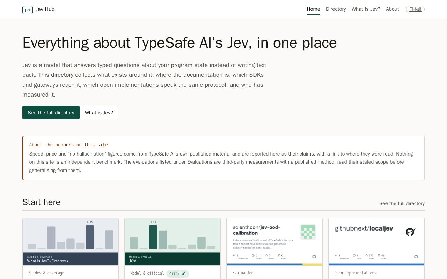The height and width of the screenshot is (279, 447).
Task: Click the 'scienthoon/jev-ood-calibration' card title
Action: (257, 230)
